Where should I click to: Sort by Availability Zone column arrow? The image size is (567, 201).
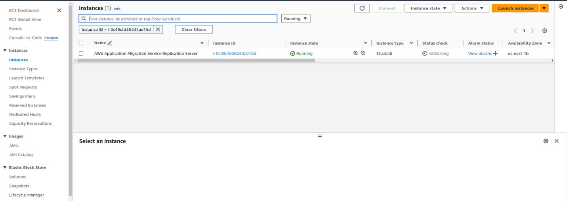[549, 43]
